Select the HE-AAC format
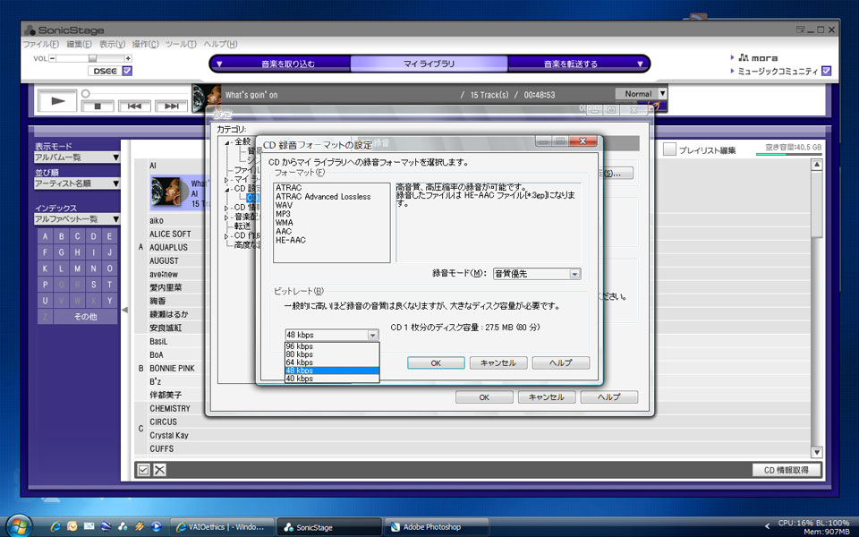Viewport: 859px width, 537px height. point(290,240)
